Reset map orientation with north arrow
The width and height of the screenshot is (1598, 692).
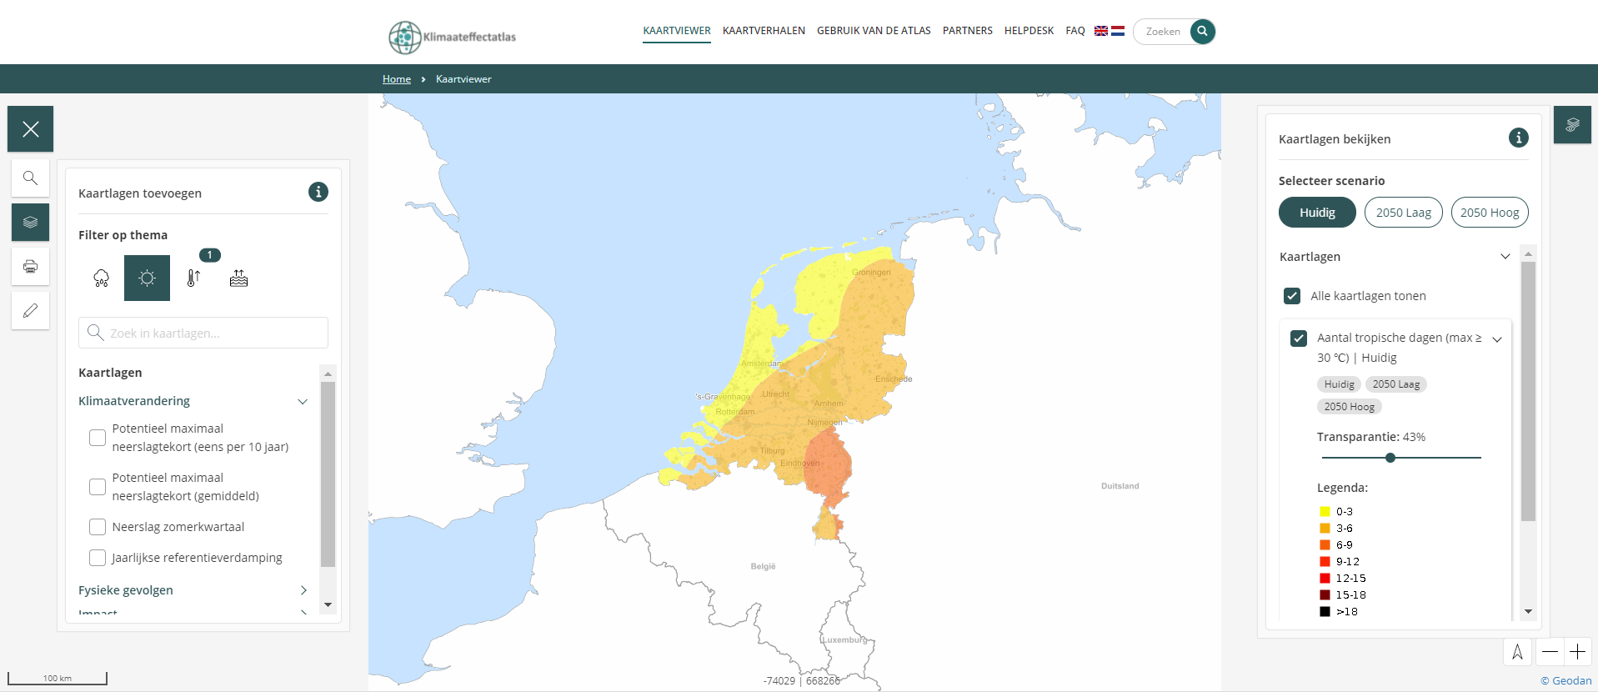1517,652
